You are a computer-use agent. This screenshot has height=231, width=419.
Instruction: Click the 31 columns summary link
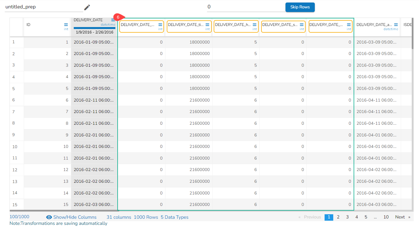point(119,217)
